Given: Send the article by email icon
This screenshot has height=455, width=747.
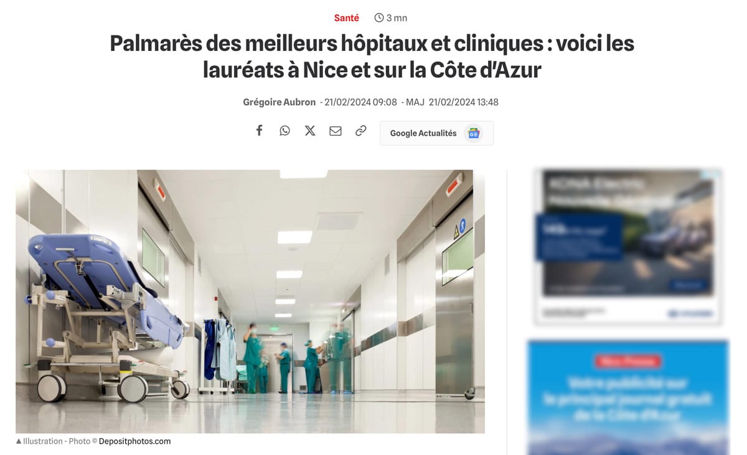Looking at the screenshot, I should (336, 131).
